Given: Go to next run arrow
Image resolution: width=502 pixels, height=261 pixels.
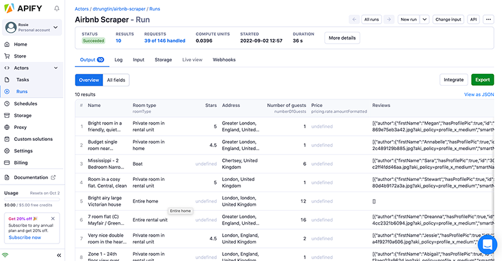Looking at the screenshot, I should [x=388, y=19].
